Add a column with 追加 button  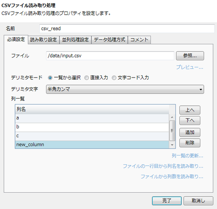[x=190, y=132]
